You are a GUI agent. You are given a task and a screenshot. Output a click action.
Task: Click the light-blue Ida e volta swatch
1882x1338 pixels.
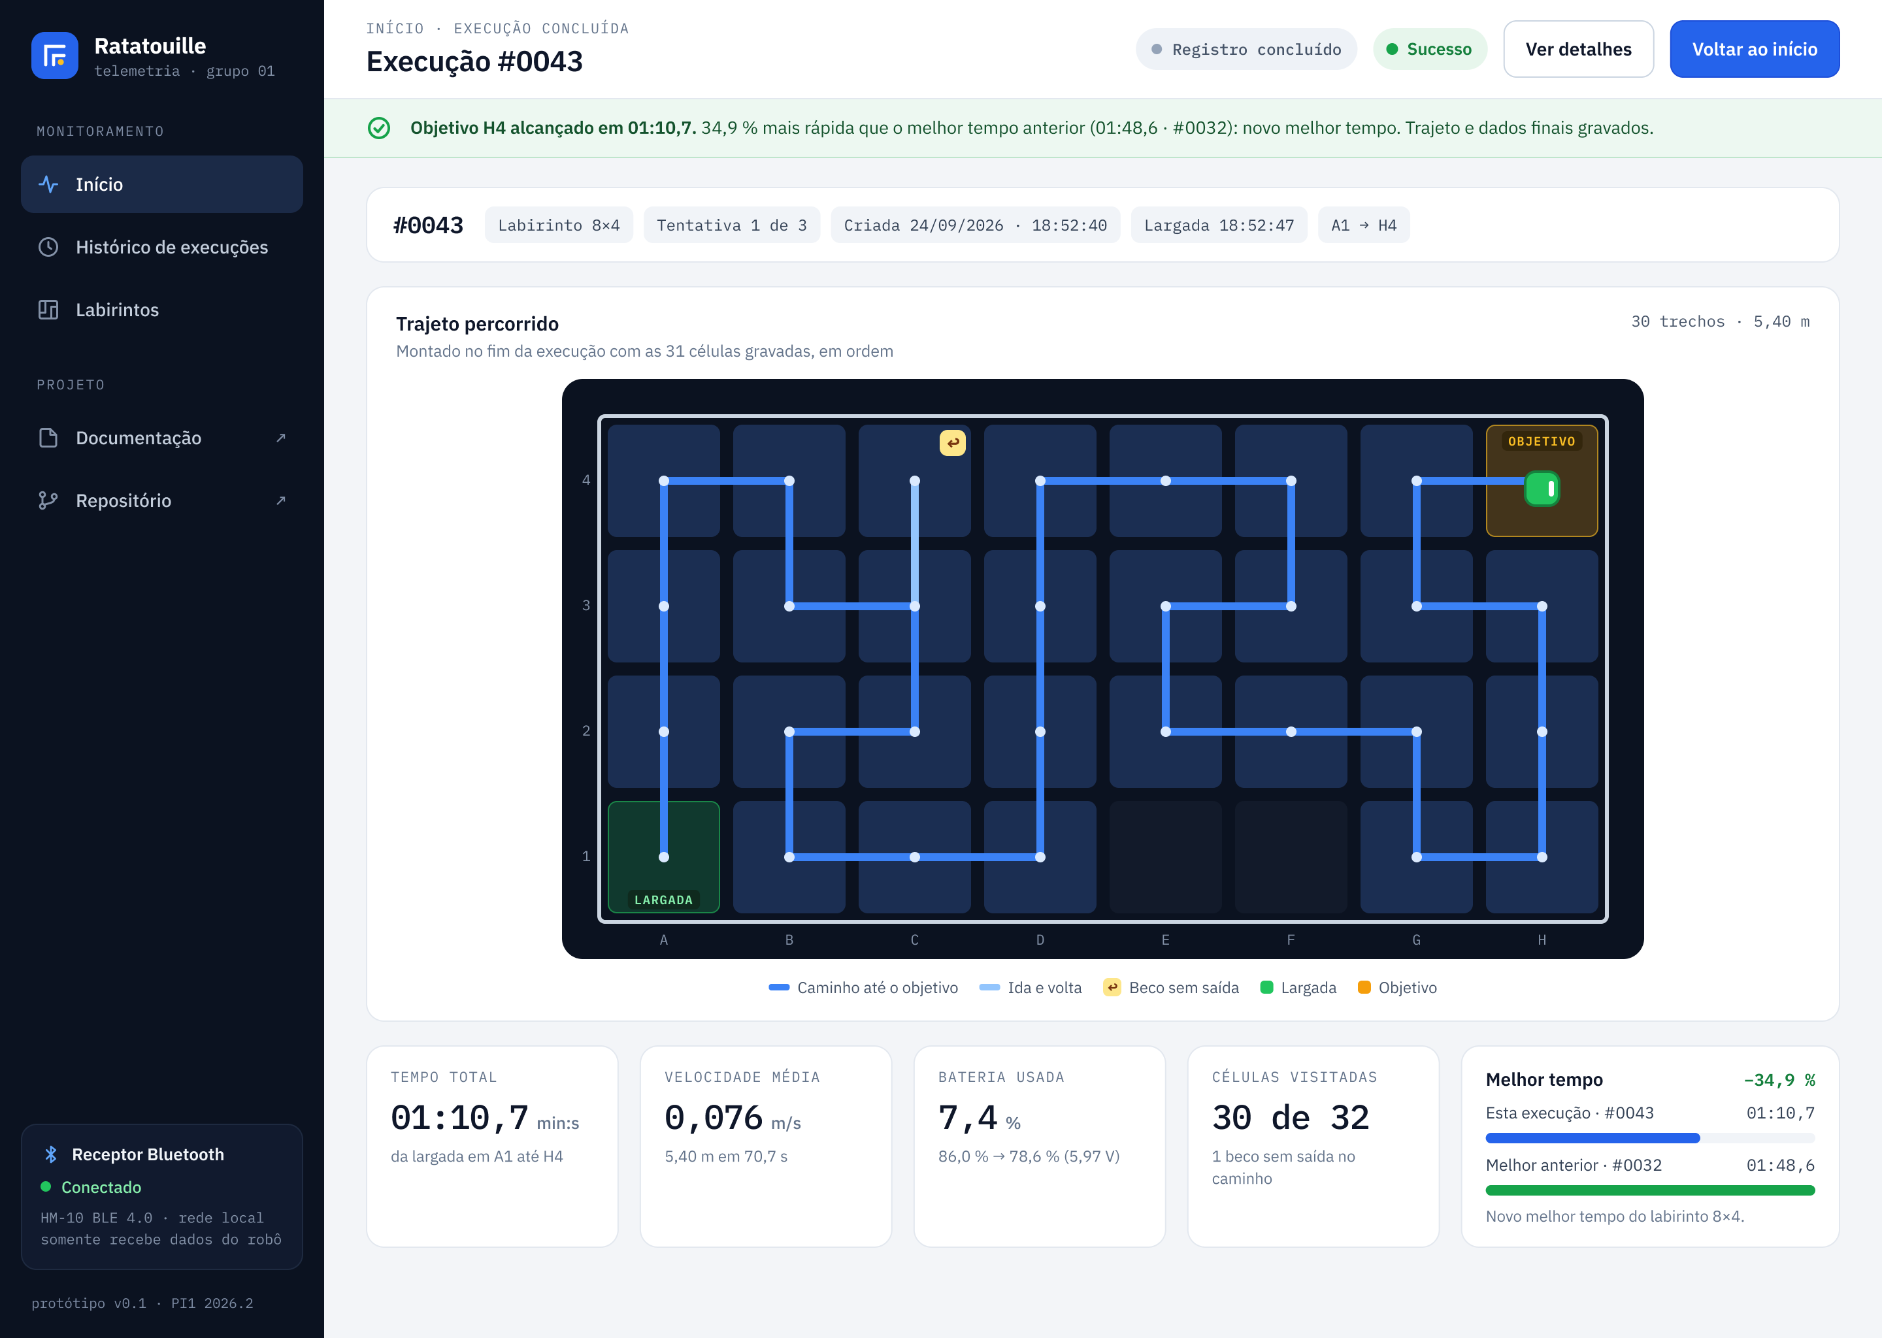[x=989, y=987]
